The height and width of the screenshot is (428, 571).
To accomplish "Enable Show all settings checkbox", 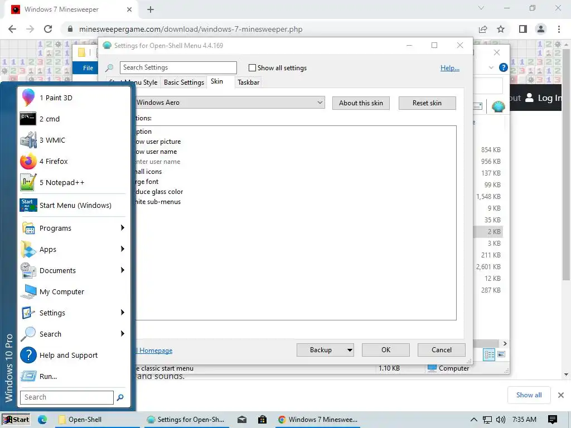I will [x=252, y=67].
